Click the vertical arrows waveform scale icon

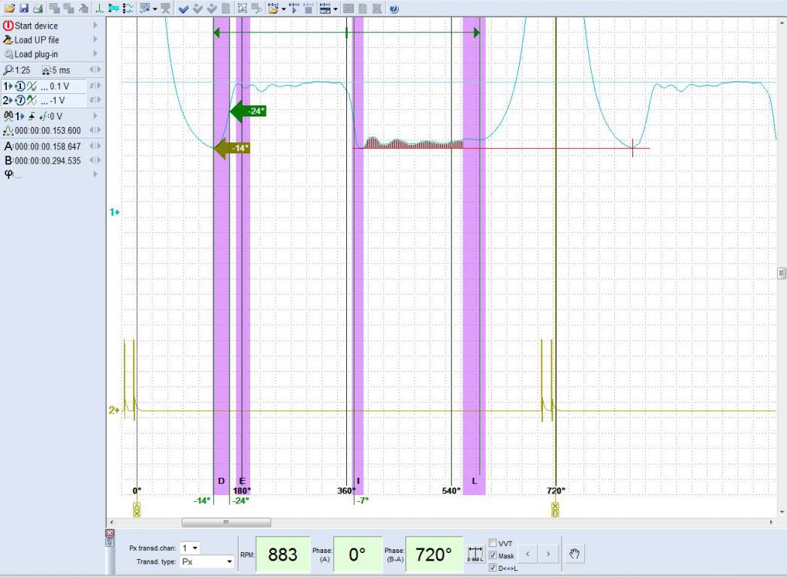click(x=128, y=8)
